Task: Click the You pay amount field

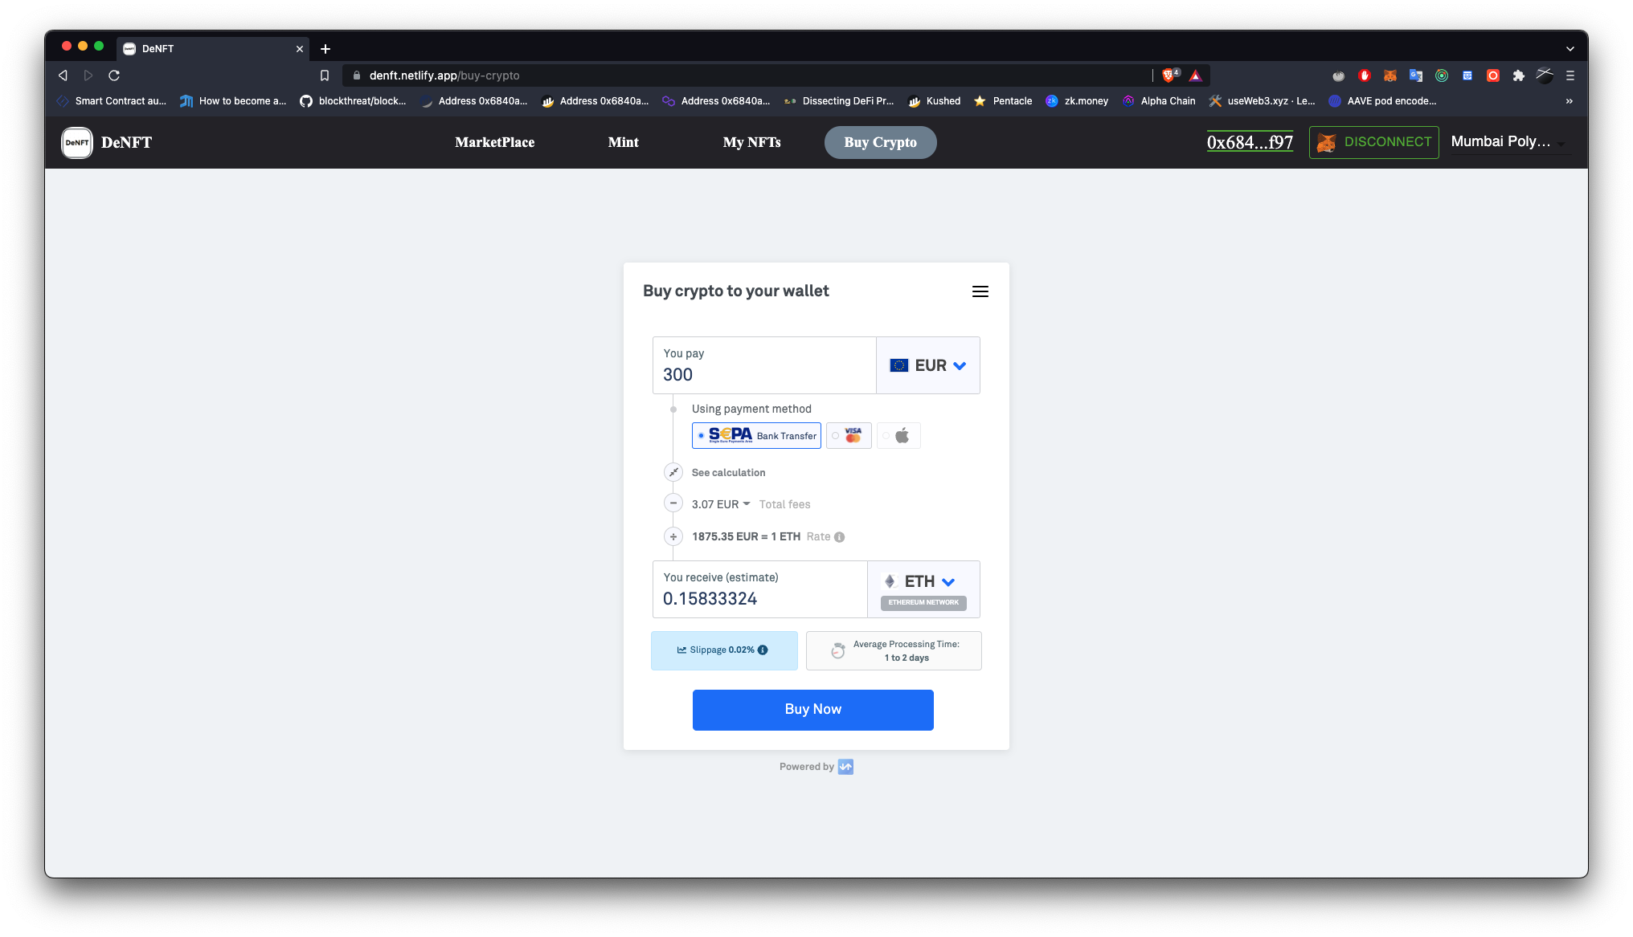Action: click(x=763, y=374)
